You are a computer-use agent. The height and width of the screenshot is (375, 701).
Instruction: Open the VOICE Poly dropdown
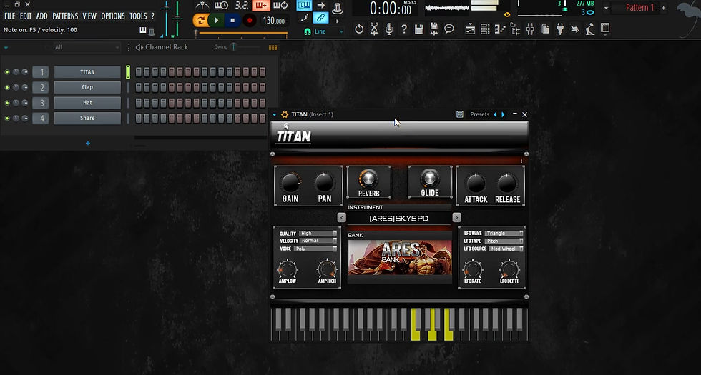coord(315,249)
